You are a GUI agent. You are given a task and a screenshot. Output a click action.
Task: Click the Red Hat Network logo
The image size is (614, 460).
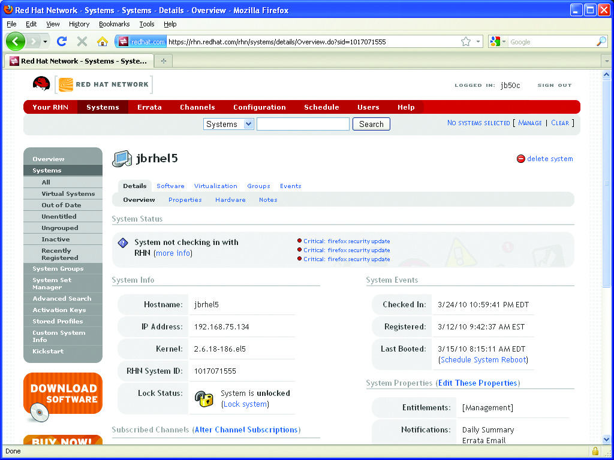(x=92, y=84)
